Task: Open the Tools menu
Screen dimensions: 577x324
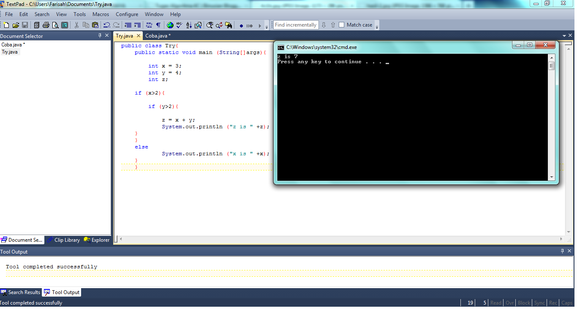Action: [79, 14]
